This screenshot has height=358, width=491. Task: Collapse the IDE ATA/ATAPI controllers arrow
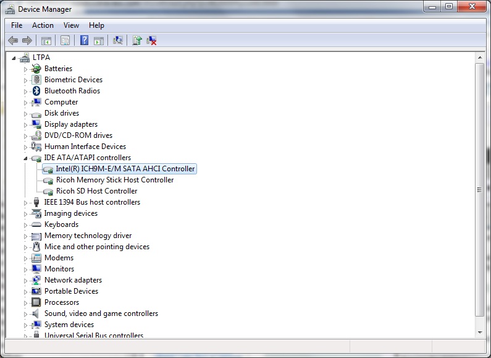25,158
